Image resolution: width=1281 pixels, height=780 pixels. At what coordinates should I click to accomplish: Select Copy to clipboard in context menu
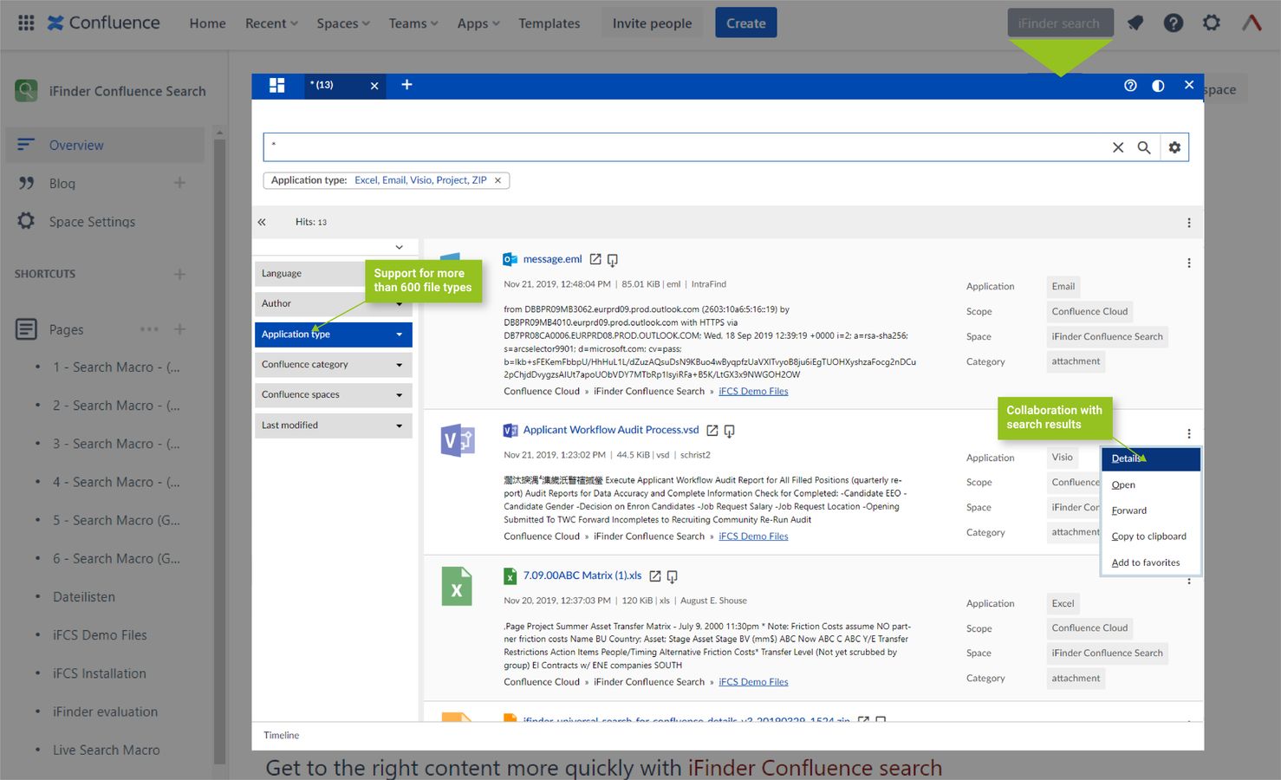tap(1151, 536)
